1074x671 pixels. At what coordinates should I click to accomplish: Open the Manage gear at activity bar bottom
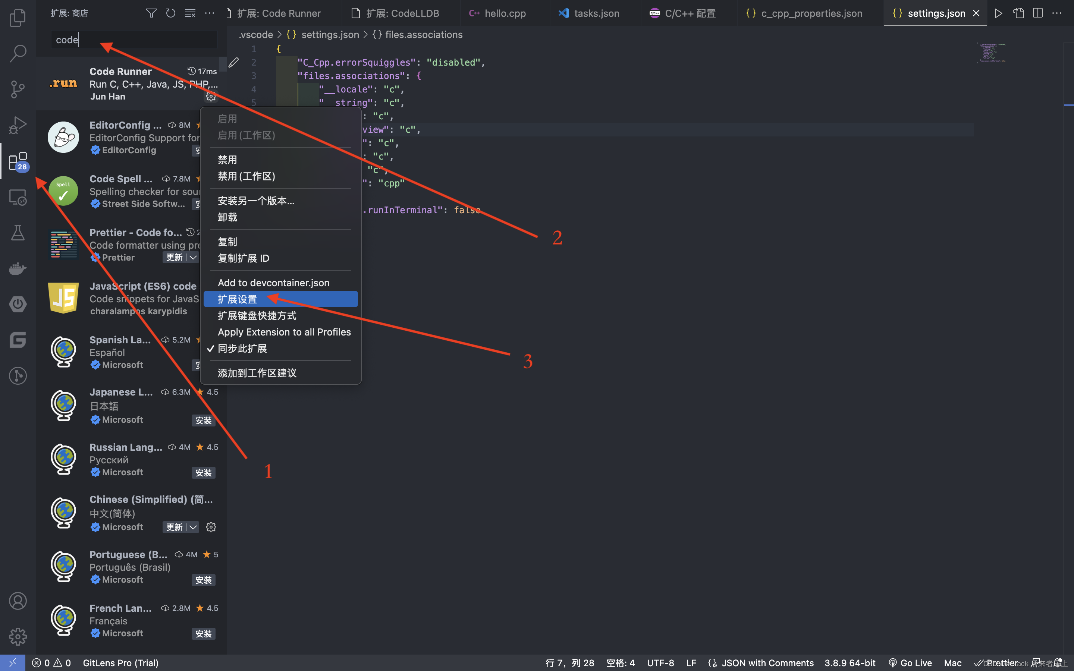tap(18, 637)
